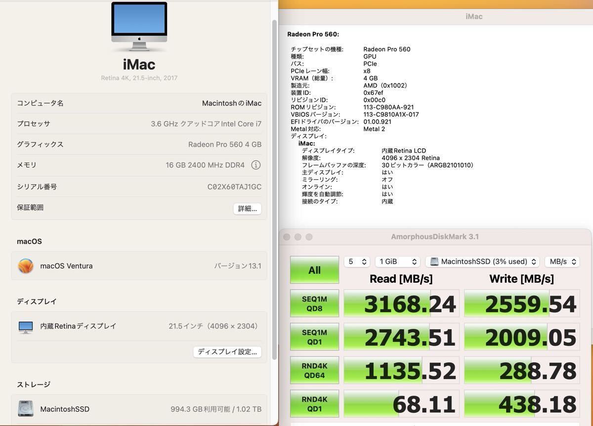Click the ROM revision 113-C980AA-921 value
This screenshot has width=593, height=426.
388,107
